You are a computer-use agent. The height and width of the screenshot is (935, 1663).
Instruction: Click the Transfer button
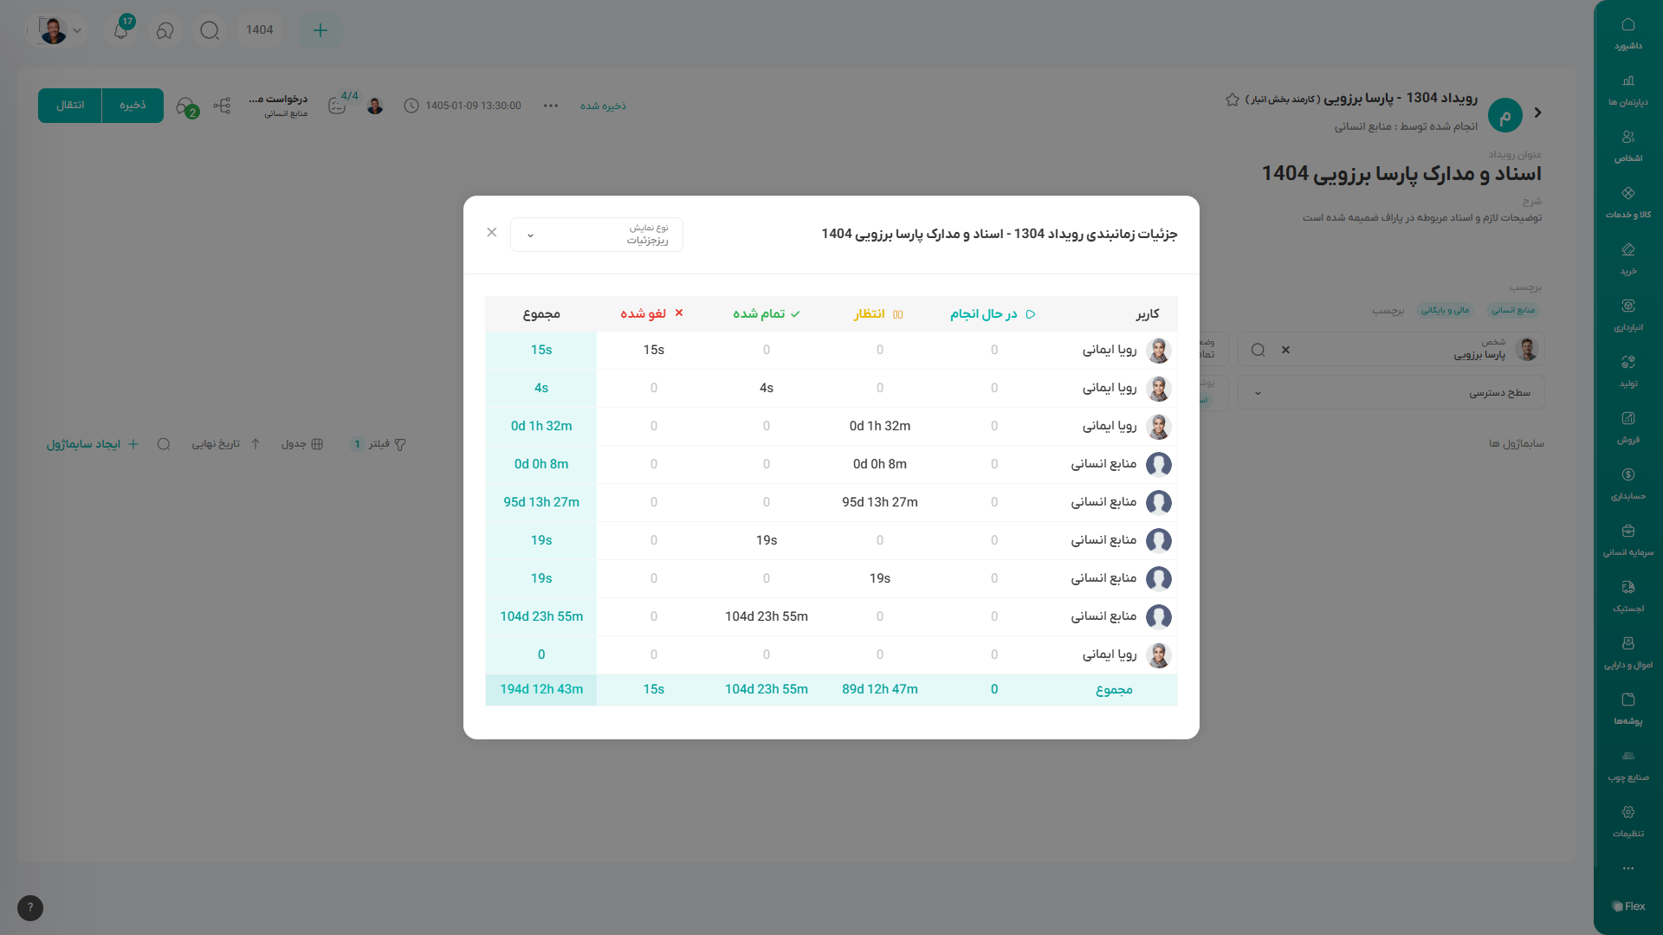(70, 106)
